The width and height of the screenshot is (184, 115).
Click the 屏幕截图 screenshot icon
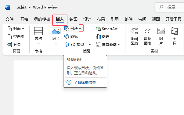tap(98, 45)
